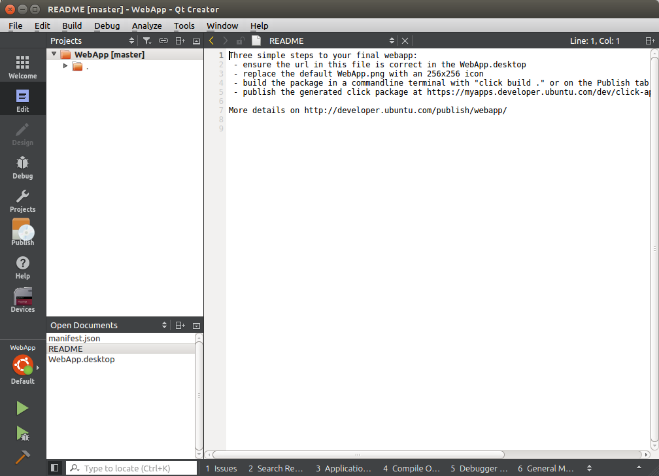
Task: Close the Projects side panel
Action: pyautogui.click(x=196, y=41)
